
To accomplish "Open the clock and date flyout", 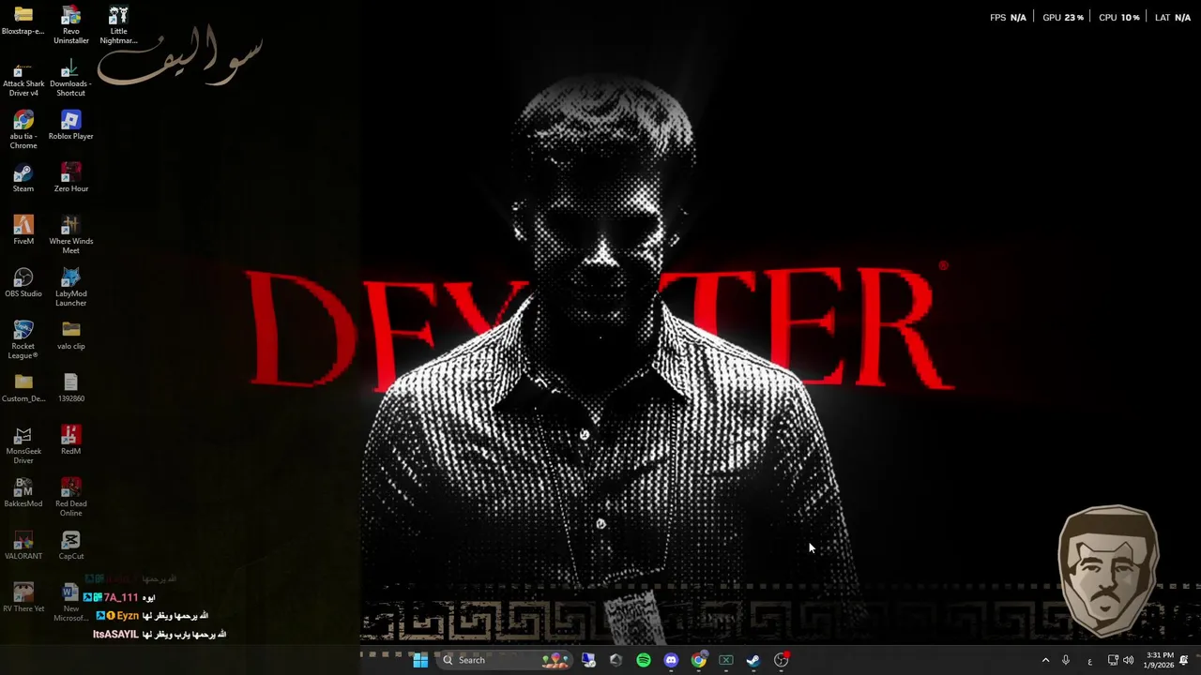I will 1159,660.
